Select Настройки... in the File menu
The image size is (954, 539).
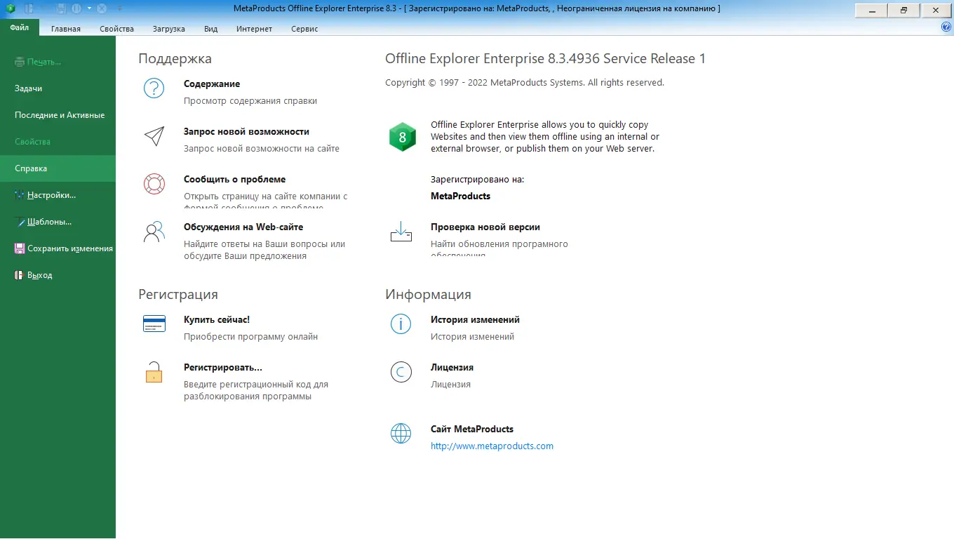coord(51,195)
